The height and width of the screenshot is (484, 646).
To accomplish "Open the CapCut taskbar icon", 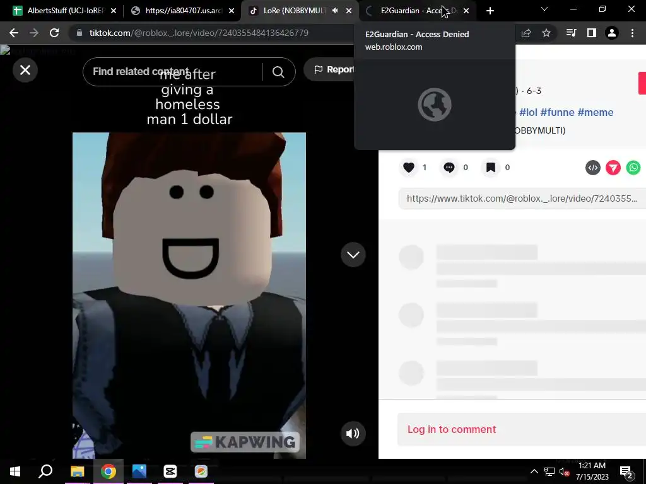I will click(x=170, y=471).
